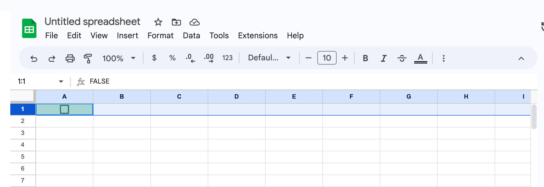544x187 pixels.
Task: Tick the checkbox in cell A1
Action: pos(64,109)
